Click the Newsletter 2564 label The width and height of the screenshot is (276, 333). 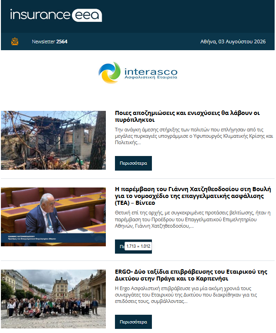[50, 42]
